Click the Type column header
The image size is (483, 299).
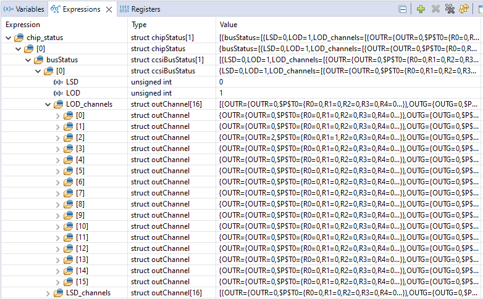click(140, 25)
